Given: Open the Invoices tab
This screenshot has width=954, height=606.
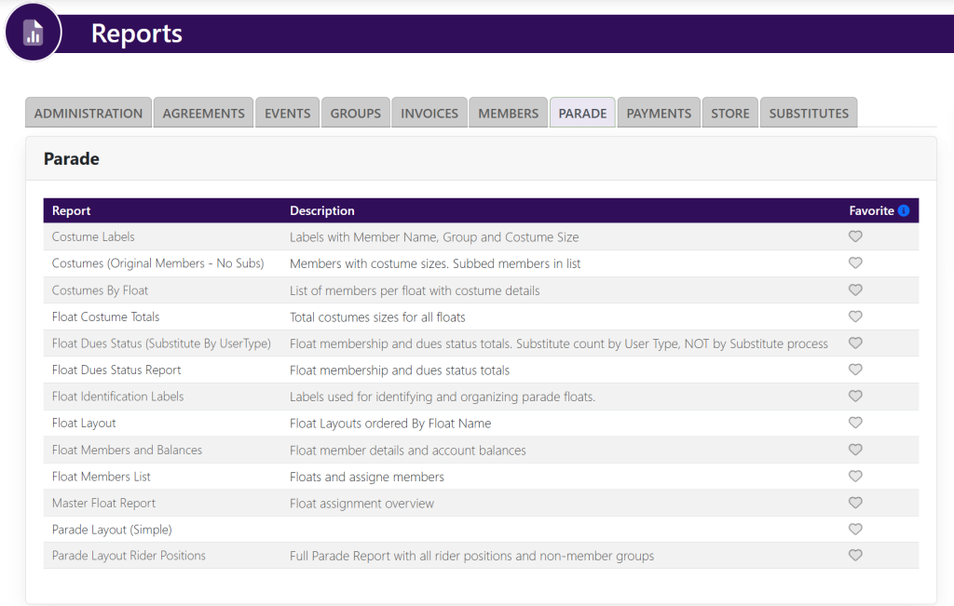Looking at the screenshot, I should click(x=429, y=113).
